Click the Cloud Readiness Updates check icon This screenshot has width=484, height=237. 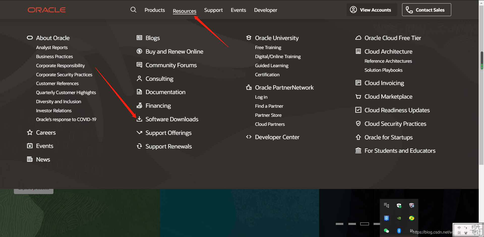click(x=358, y=110)
